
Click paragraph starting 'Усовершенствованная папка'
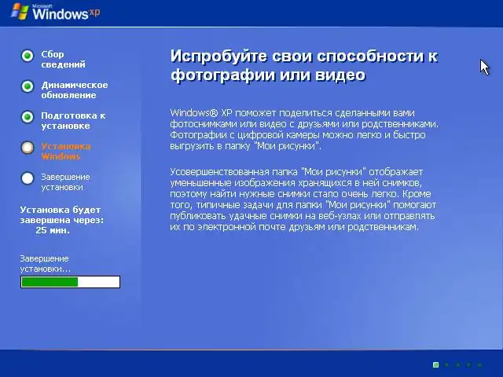click(x=303, y=199)
